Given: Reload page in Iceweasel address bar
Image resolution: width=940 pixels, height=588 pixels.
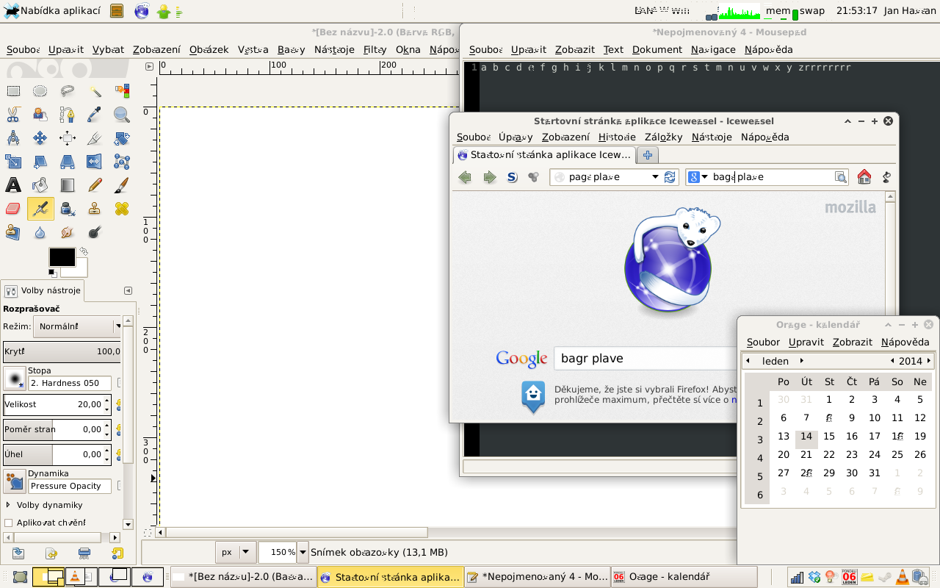Looking at the screenshot, I should 670,177.
